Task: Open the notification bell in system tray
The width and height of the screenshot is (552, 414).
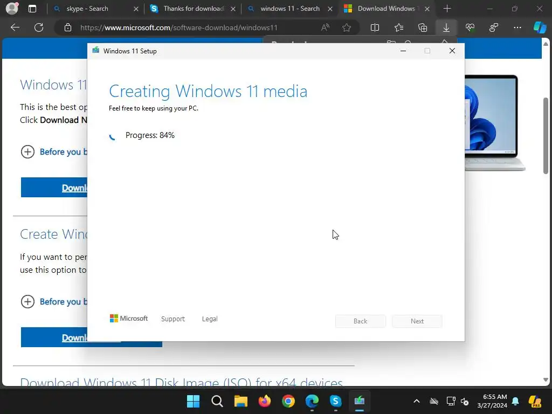Action: tap(515, 401)
